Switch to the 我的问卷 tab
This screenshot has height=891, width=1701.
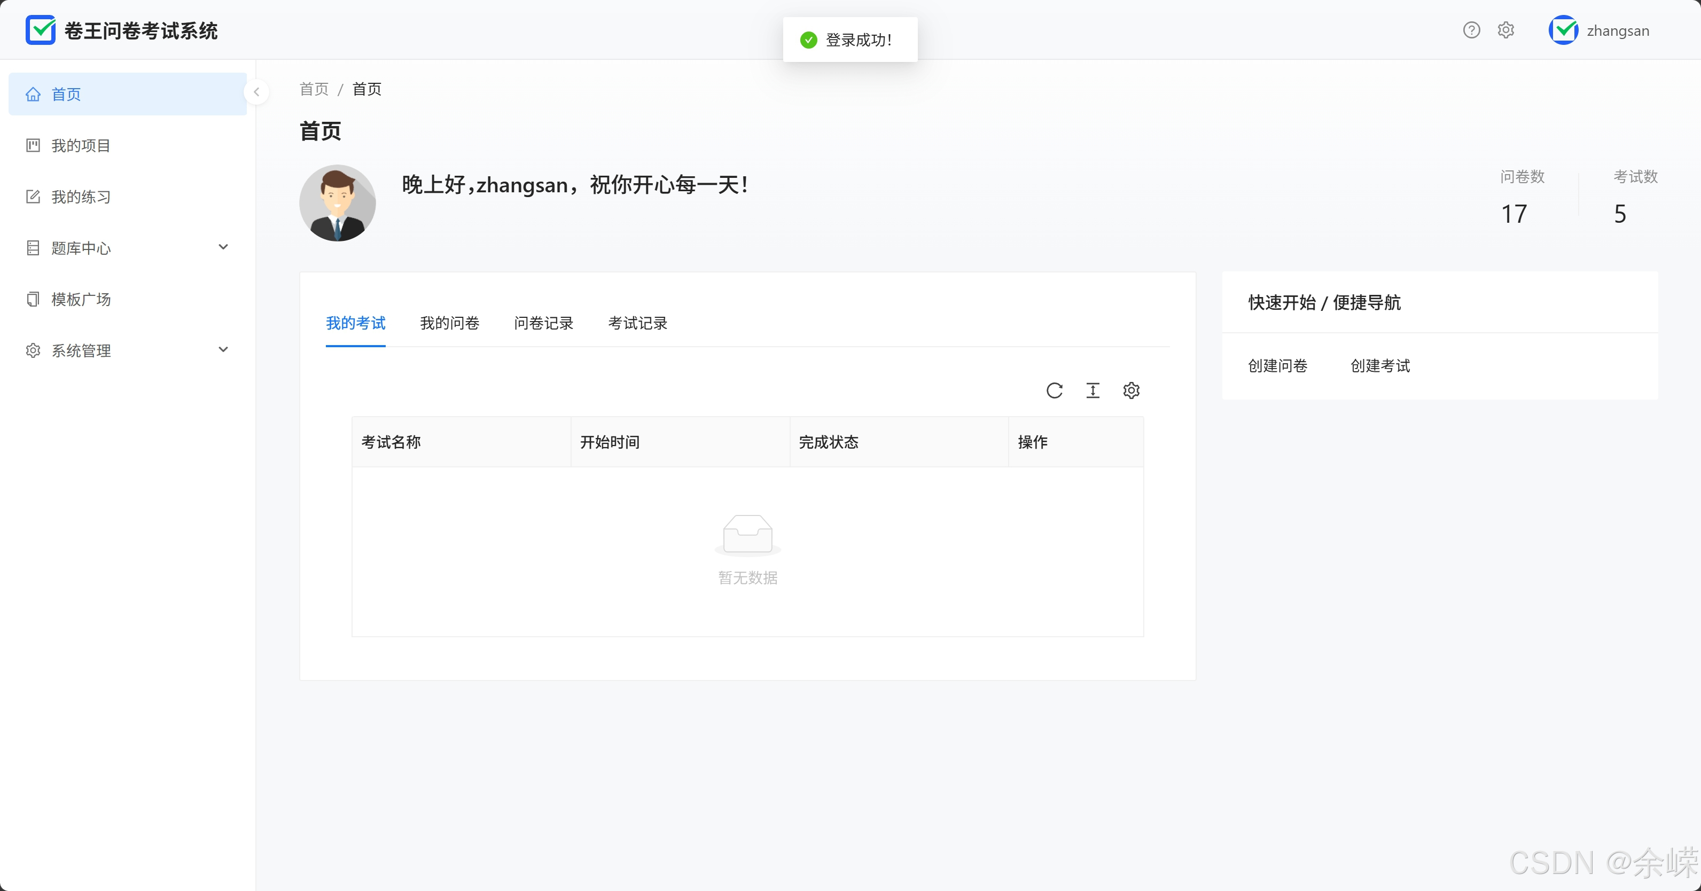pos(450,323)
